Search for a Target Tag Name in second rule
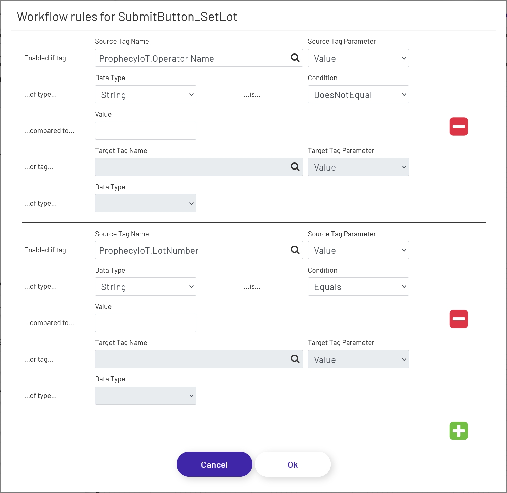The height and width of the screenshot is (493, 507). pos(295,359)
